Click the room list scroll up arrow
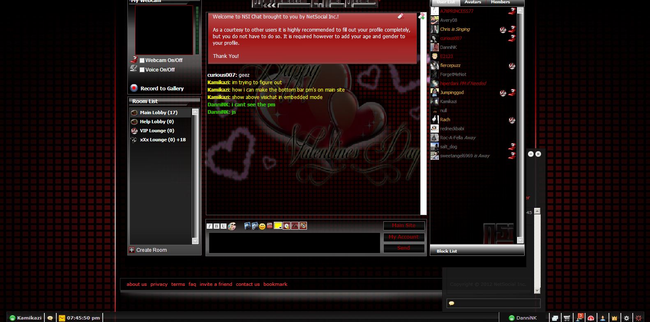The height and width of the screenshot is (322, 650). 195,112
